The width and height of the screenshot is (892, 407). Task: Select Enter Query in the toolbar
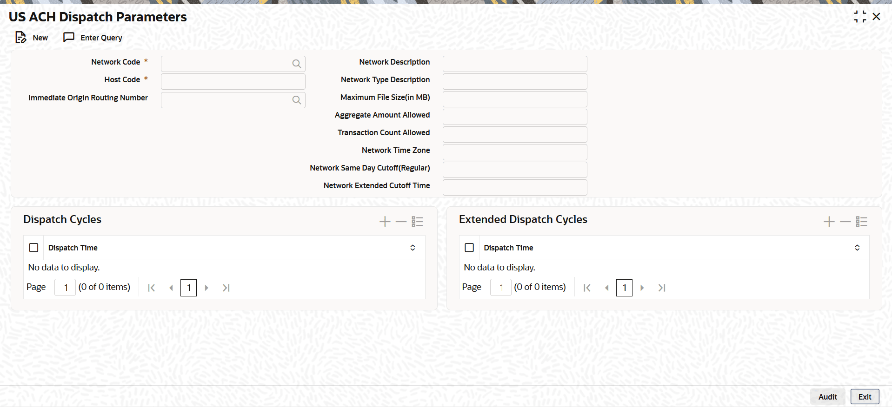93,38
